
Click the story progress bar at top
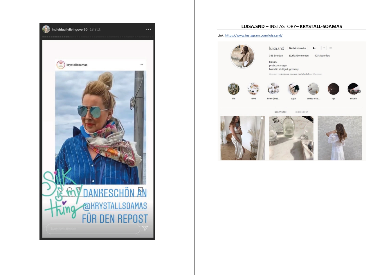(x=98, y=37)
